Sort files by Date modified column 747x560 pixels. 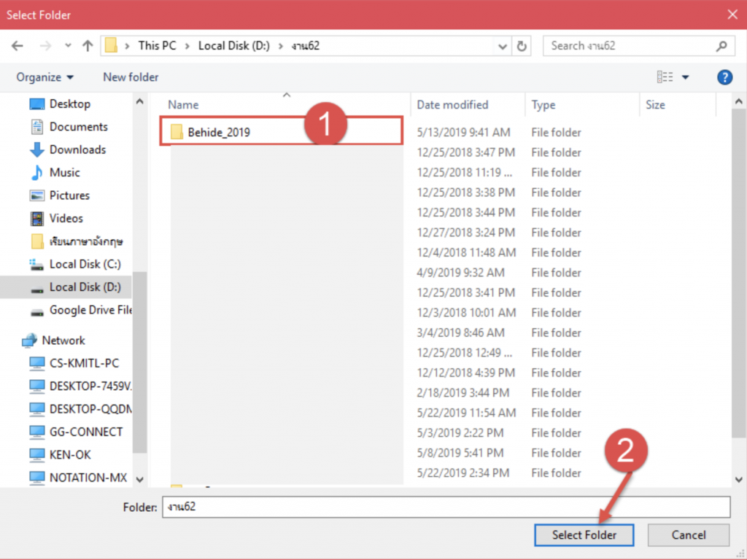[x=452, y=105]
